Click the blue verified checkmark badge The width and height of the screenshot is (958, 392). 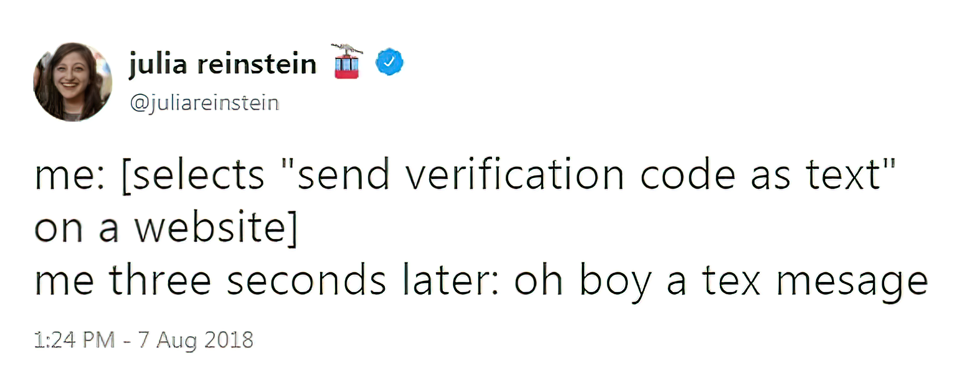389,62
